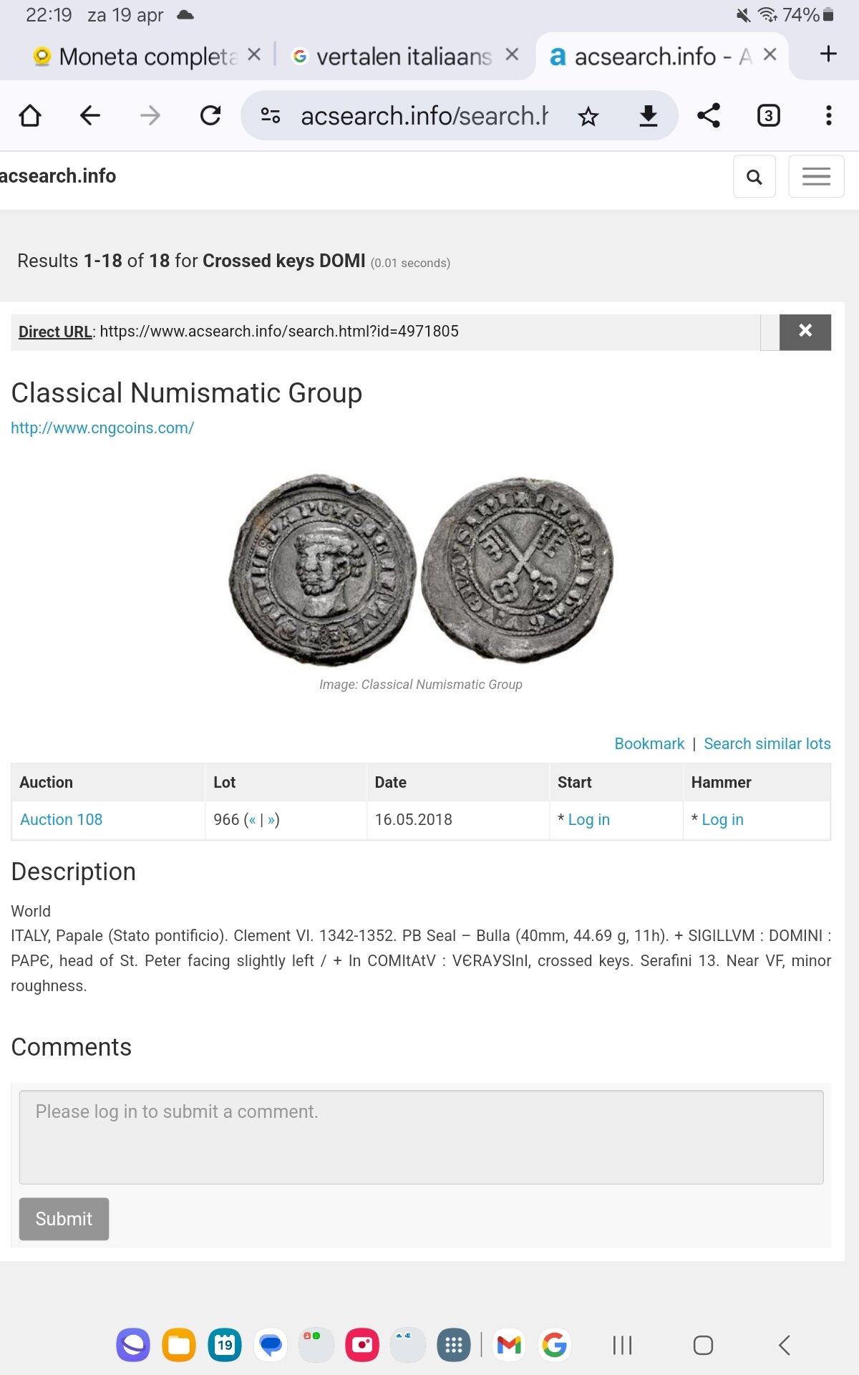Open acsearch search magnifier button

(754, 176)
